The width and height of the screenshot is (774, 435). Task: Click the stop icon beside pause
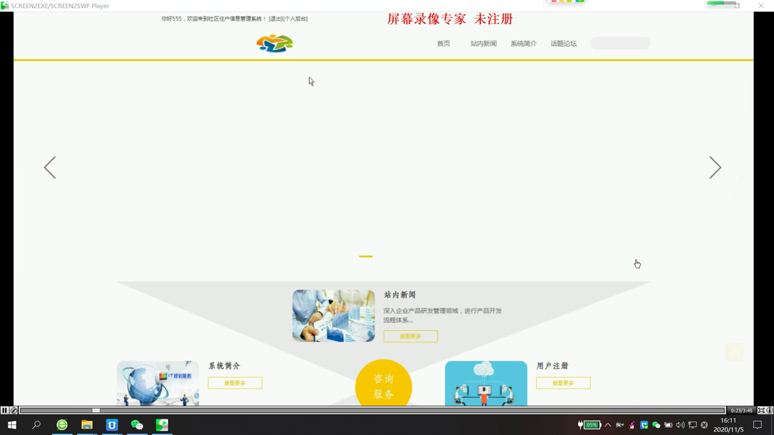pyautogui.click(x=14, y=411)
